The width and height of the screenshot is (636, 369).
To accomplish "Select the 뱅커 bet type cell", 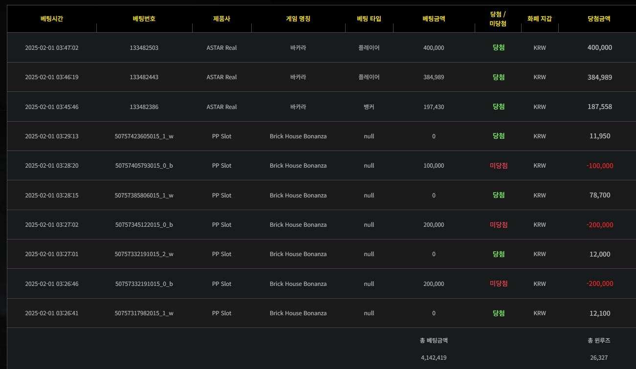I will click(369, 107).
